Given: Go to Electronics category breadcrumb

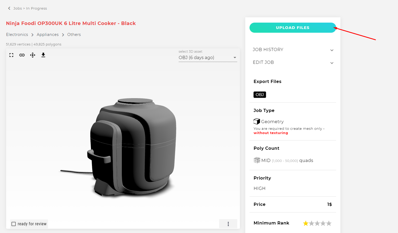Looking at the screenshot, I should coord(17,35).
